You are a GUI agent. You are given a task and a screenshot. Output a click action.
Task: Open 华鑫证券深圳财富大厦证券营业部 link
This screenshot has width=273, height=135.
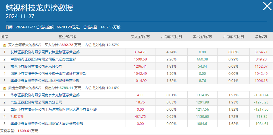point(47,124)
